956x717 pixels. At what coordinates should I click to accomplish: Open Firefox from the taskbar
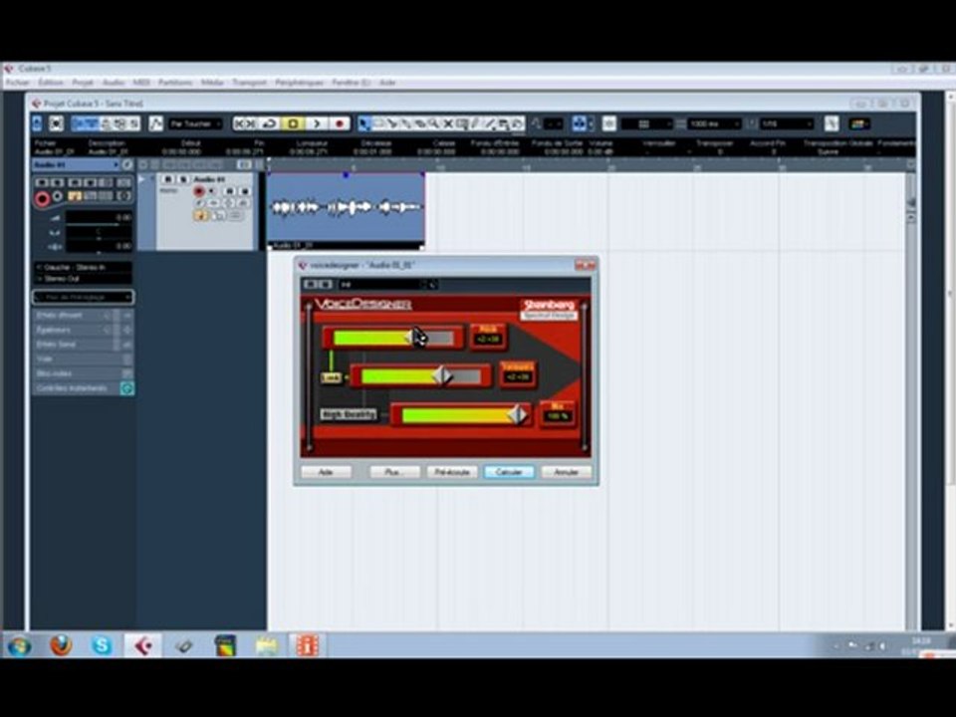point(61,645)
